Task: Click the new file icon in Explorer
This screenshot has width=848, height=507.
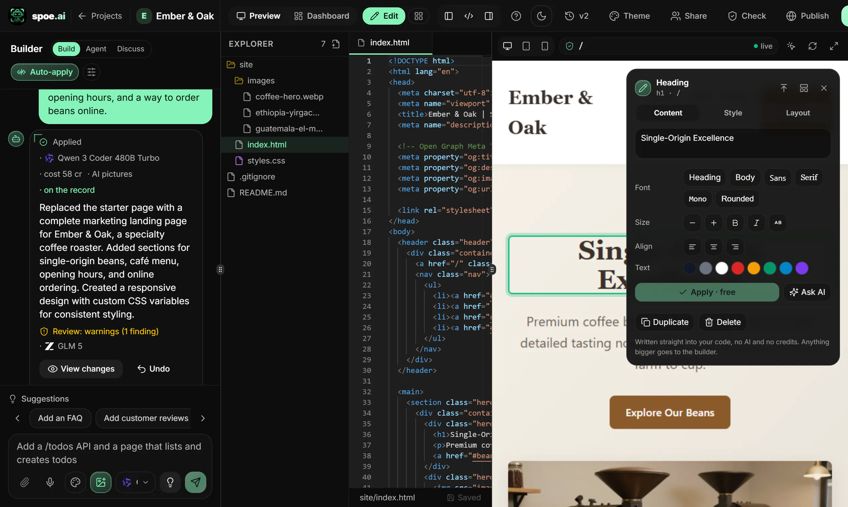Action: point(336,44)
